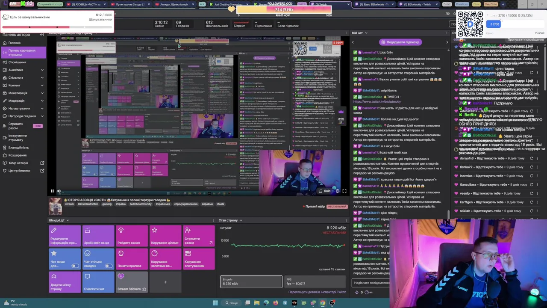Open Windows Start button on taskbar

coord(215,303)
